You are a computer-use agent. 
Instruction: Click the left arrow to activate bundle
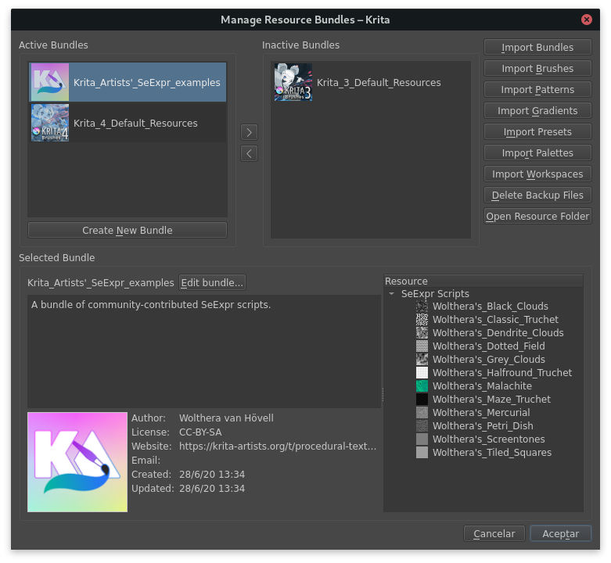pyautogui.click(x=250, y=153)
